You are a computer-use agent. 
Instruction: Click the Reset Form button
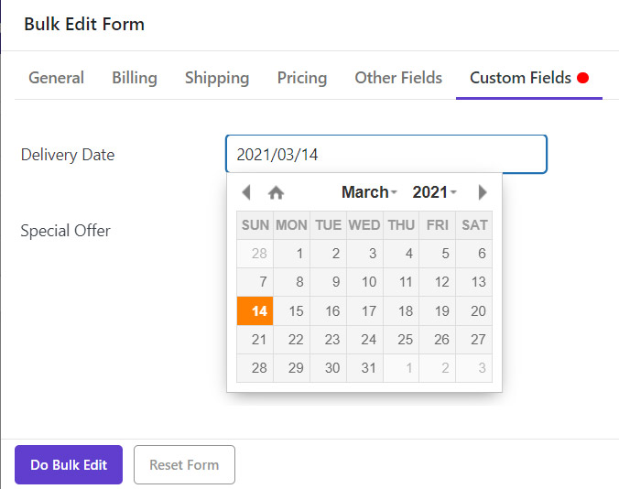[184, 464]
